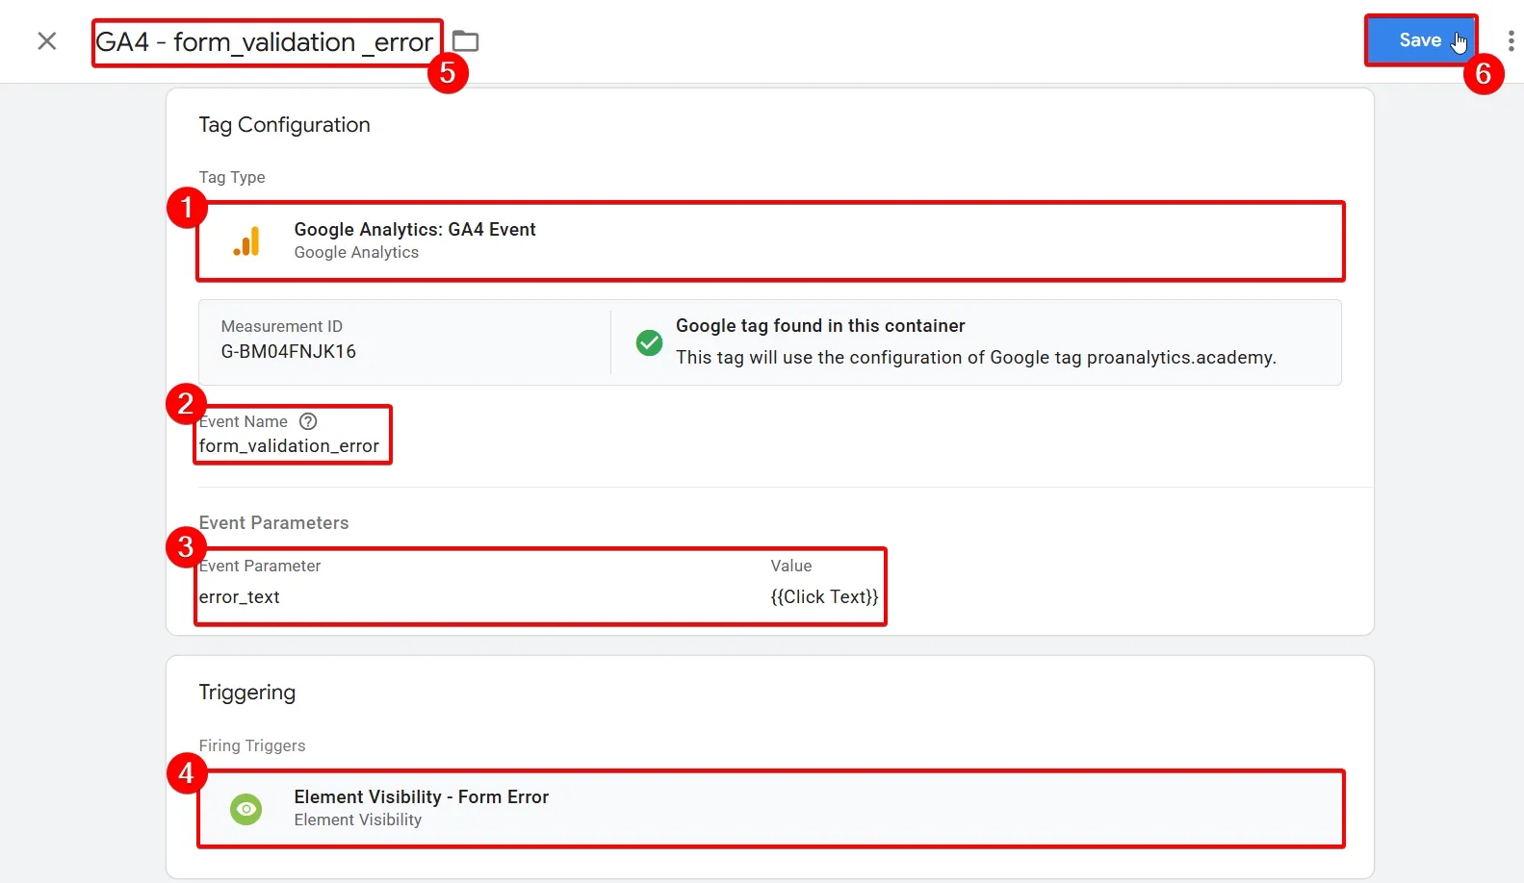Click 'Google tag found in this container' text
The height and width of the screenshot is (883, 1524).
pyautogui.click(x=820, y=326)
